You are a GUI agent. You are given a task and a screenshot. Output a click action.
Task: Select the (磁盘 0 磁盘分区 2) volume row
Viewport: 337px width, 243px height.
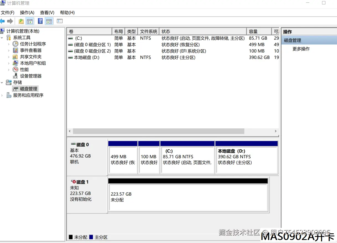[173, 51]
